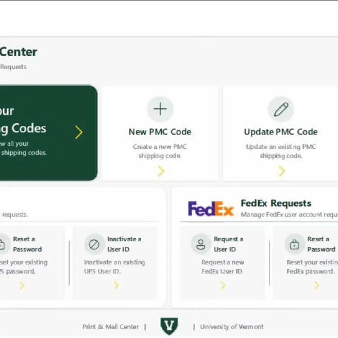Click the person icon for Request a User ID
Image resolution: width=338 pixels, height=338 pixels.
[x=201, y=244]
